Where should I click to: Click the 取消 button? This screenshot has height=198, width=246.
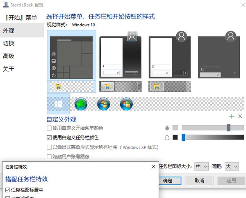[x=199, y=181]
